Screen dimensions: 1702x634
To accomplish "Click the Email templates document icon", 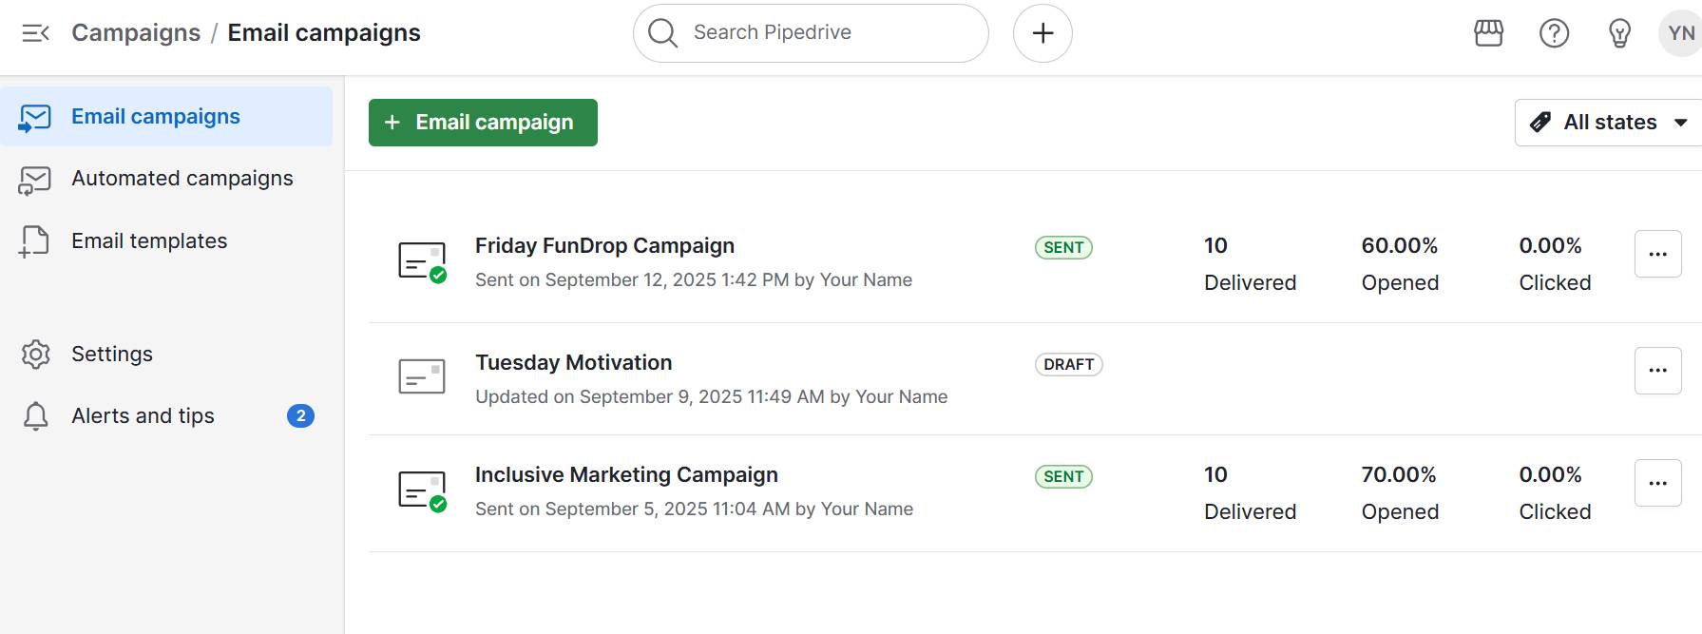I will click(x=35, y=241).
